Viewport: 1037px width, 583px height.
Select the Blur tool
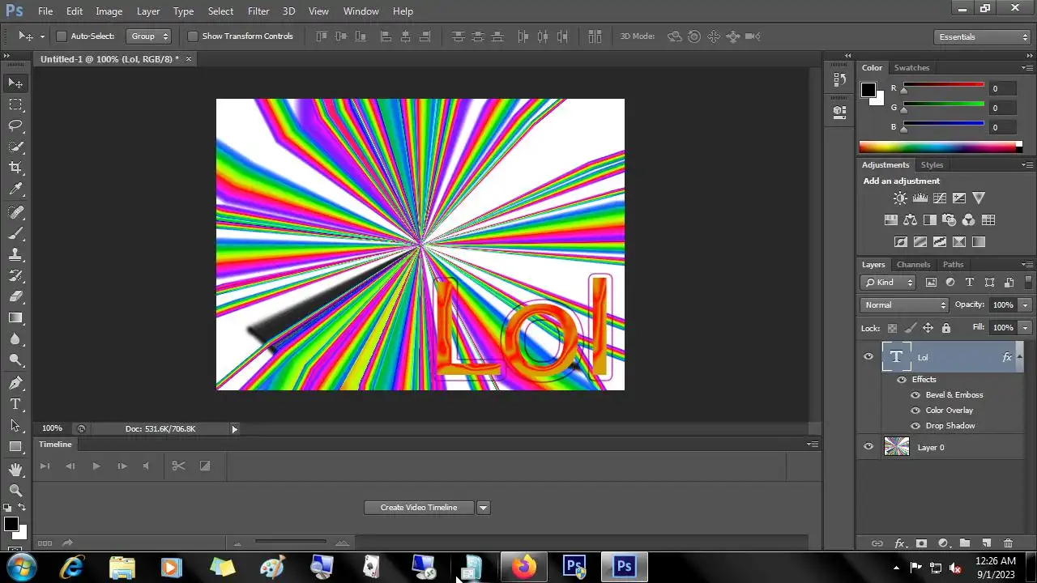[x=15, y=338]
